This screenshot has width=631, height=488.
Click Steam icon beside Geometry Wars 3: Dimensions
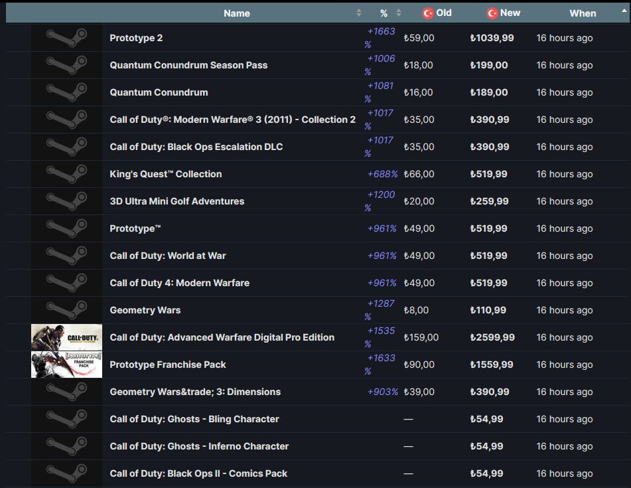(66, 392)
